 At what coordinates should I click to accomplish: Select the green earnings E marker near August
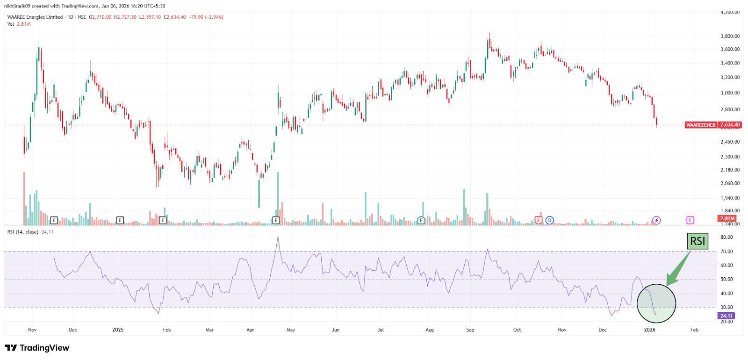[x=421, y=220]
